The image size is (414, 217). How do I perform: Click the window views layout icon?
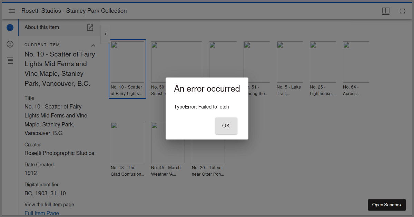385,11
